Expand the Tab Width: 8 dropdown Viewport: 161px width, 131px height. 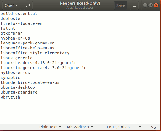[80, 127]
